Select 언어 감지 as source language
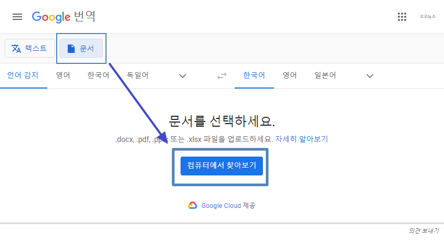The height and width of the screenshot is (243, 444). click(x=23, y=75)
